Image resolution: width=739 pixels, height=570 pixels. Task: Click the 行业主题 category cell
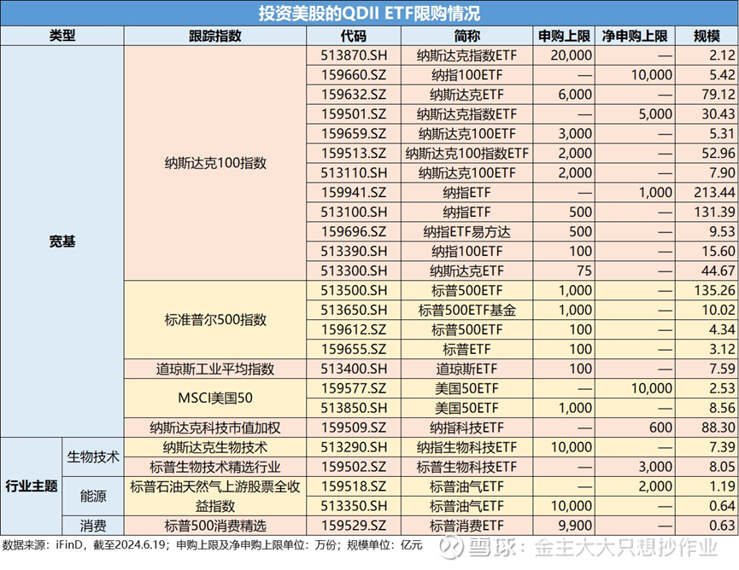[32, 486]
